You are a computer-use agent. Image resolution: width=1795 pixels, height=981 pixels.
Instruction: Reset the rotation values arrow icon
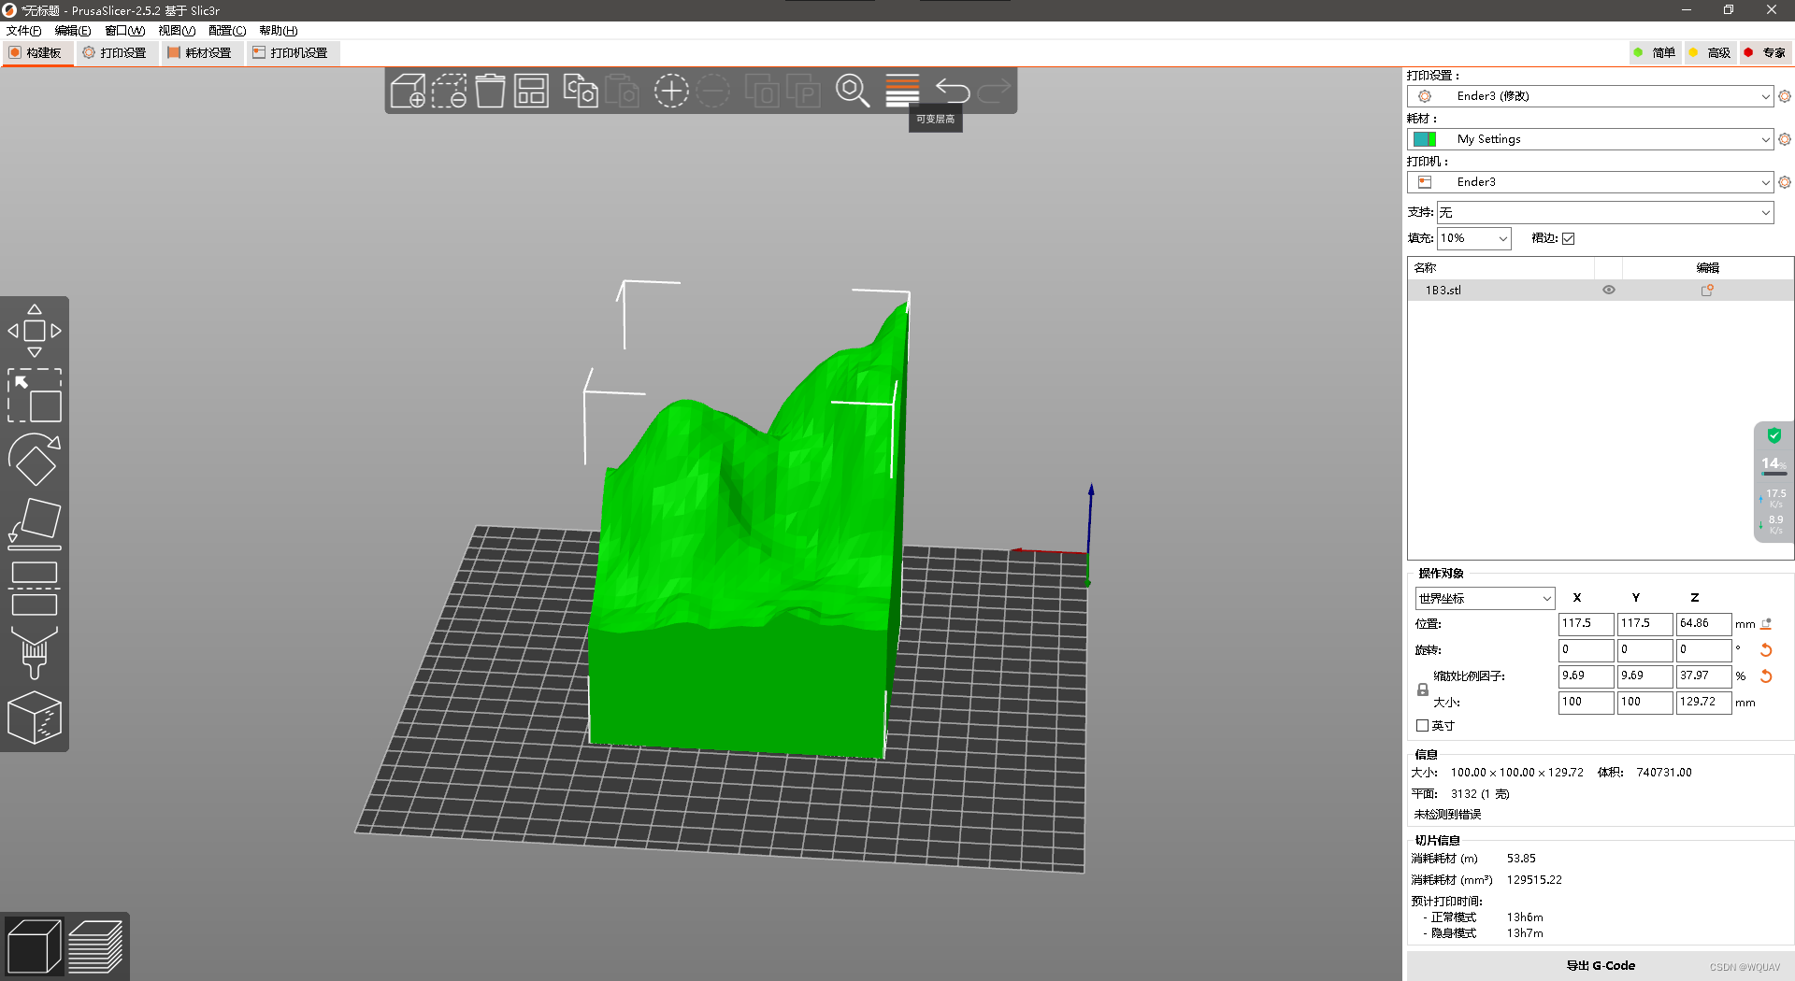(1766, 649)
